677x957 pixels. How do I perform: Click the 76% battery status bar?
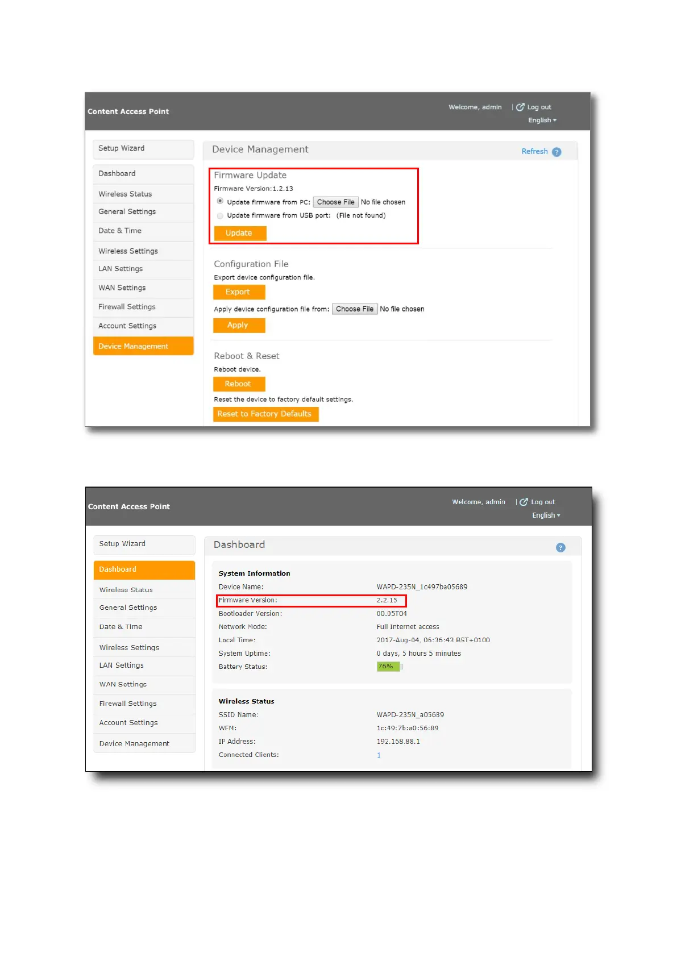[x=390, y=667]
